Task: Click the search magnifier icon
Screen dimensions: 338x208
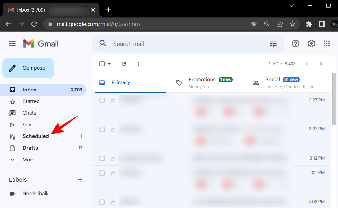Action: point(103,43)
